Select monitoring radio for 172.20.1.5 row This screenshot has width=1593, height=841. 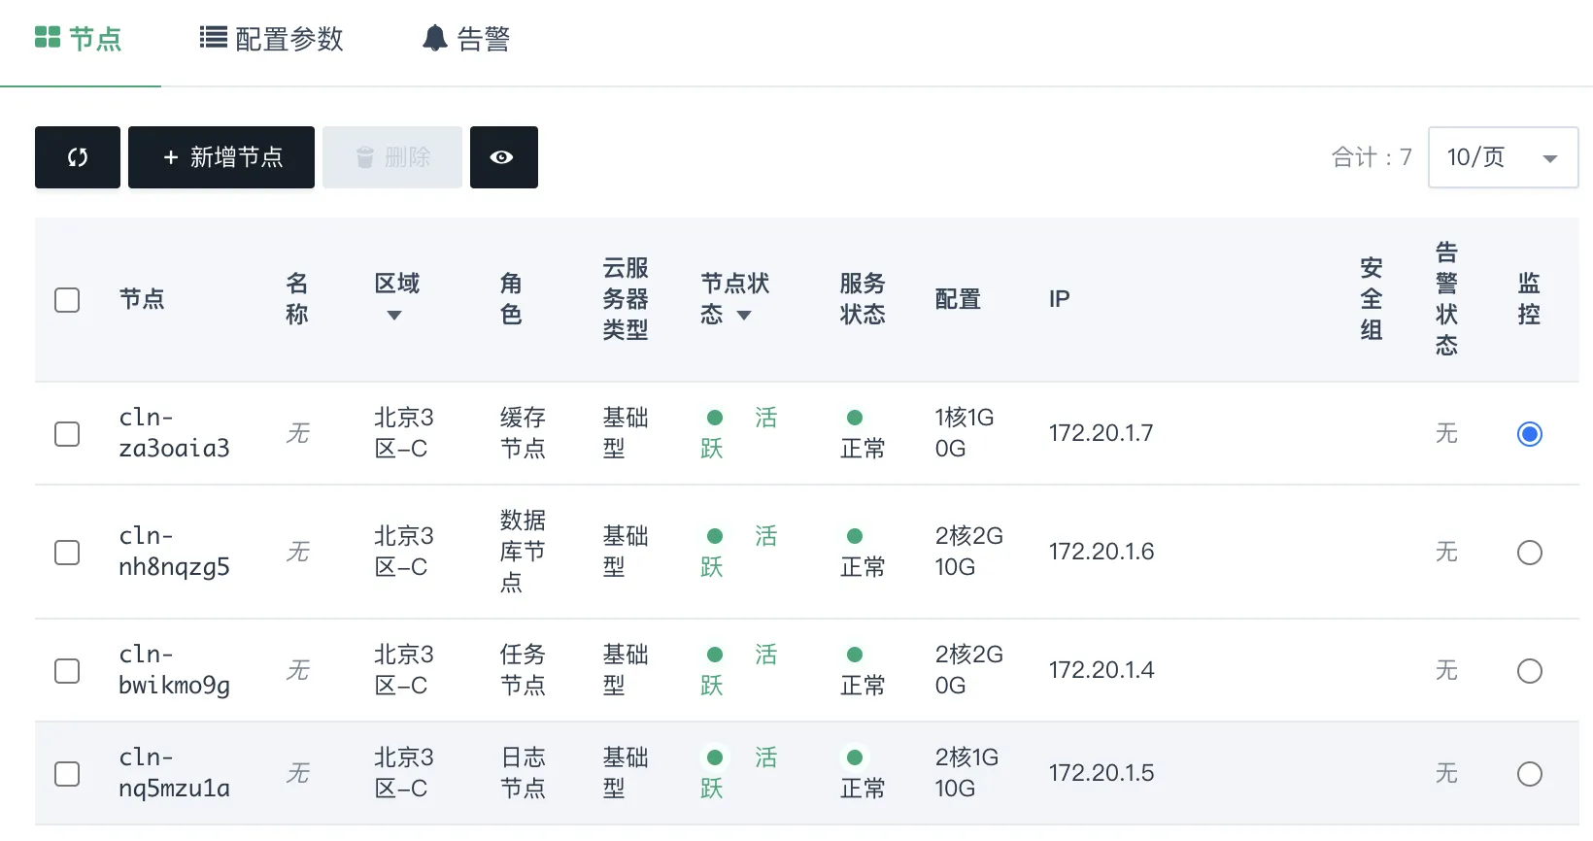pyautogui.click(x=1530, y=774)
